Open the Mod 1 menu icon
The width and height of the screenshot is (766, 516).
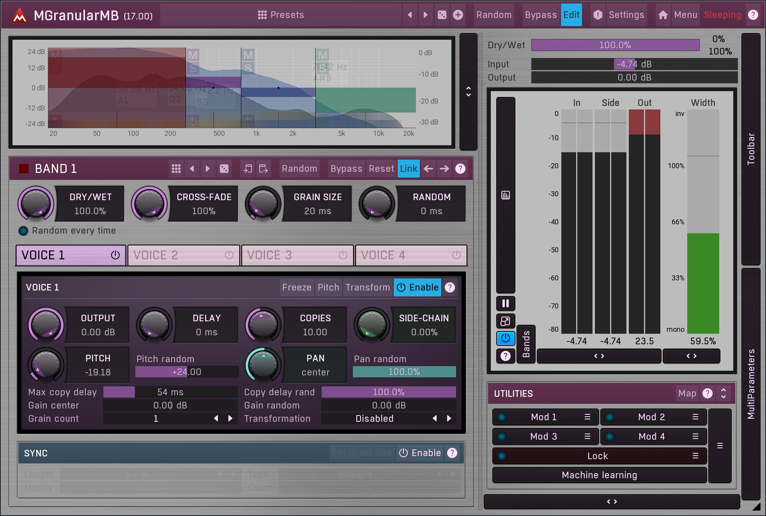point(587,417)
